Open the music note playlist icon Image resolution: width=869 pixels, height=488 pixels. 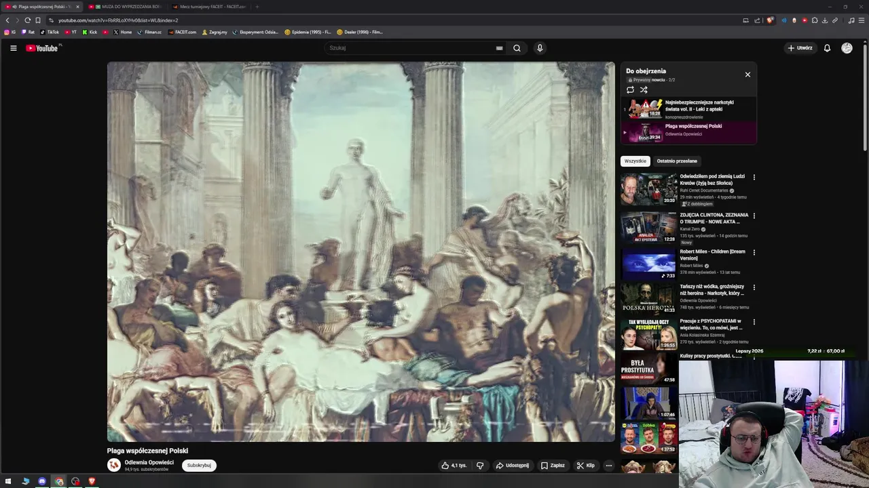(x=851, y=20)
